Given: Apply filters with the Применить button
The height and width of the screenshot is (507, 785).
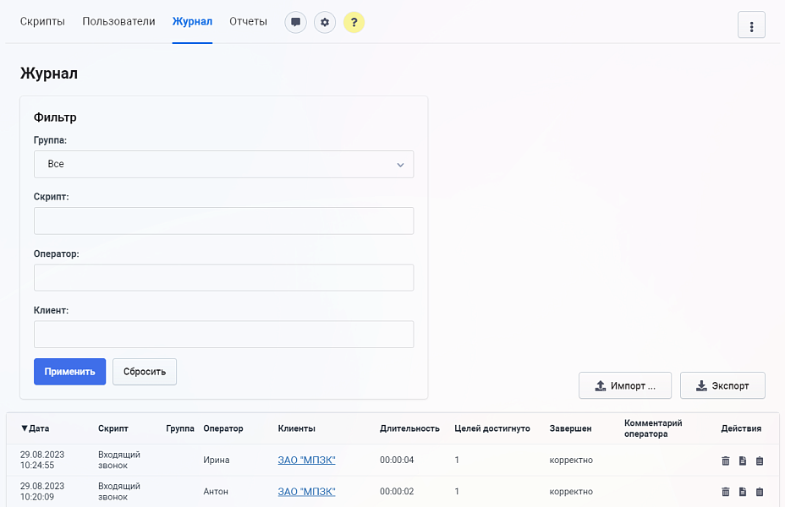Looking at the screenshot, I should [69, 371].
